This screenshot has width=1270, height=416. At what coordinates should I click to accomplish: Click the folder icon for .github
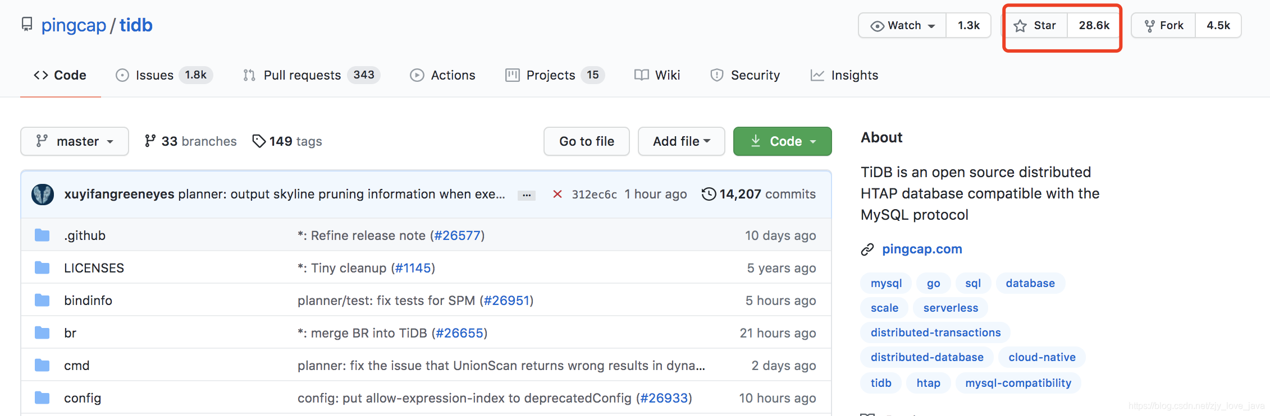(42, 235)
